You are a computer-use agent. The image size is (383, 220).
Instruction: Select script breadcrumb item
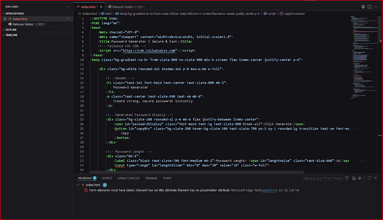pyautogui.click(x=272, y=14)
